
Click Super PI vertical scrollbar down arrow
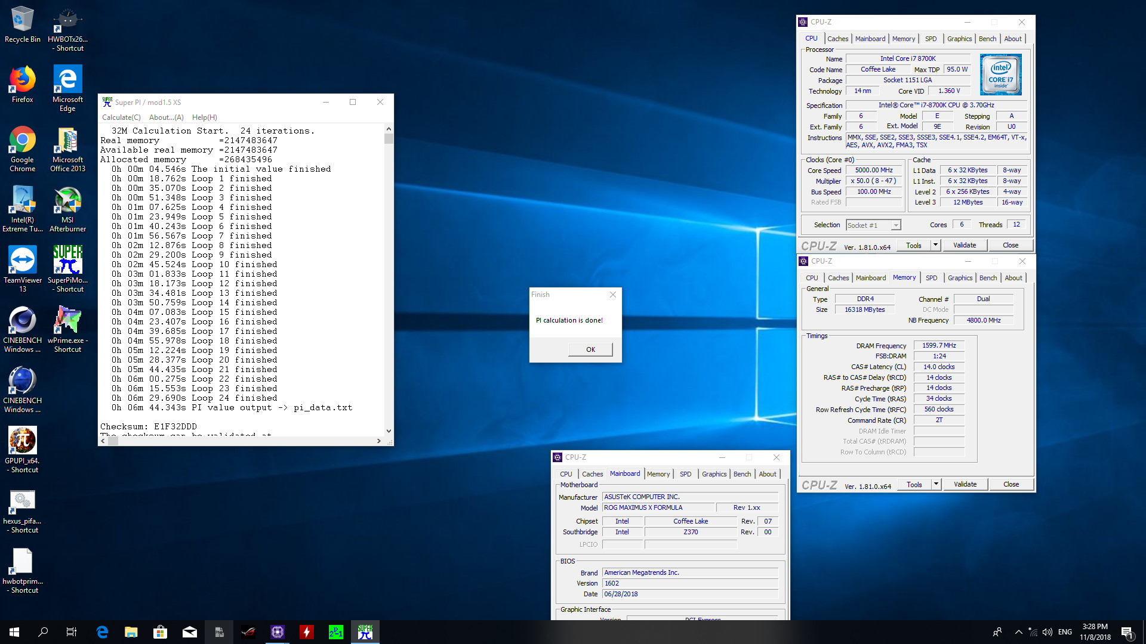pos(389,431)
